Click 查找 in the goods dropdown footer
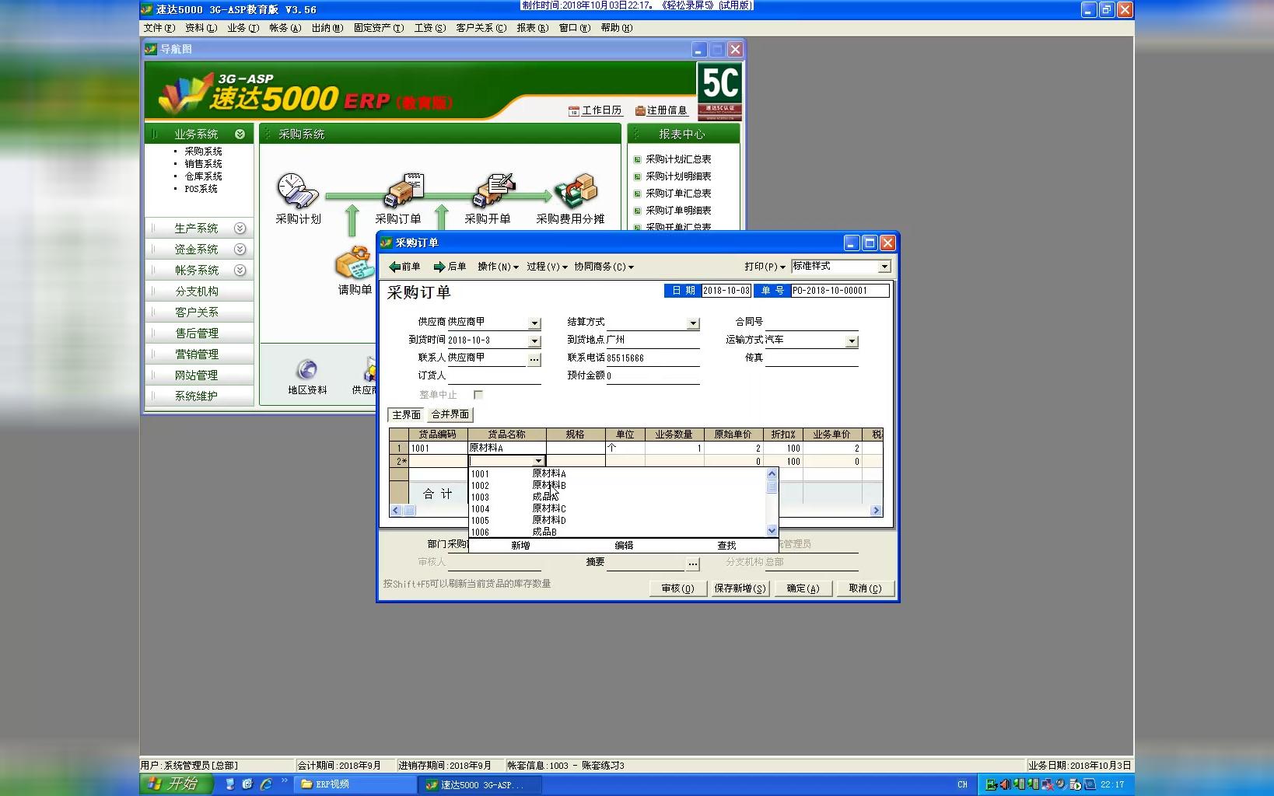1274x796 pixels. pyautogui.click(x=726, y=546)
